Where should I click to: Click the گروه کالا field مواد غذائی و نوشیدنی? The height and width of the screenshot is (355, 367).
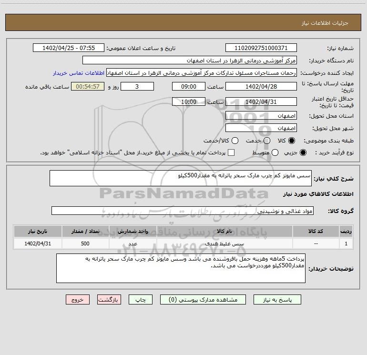point(183,211)
